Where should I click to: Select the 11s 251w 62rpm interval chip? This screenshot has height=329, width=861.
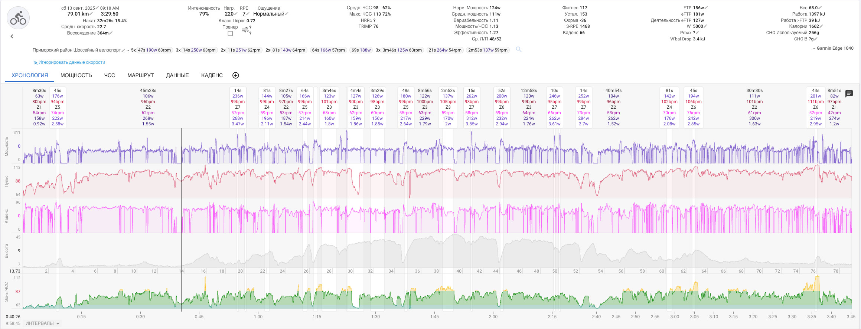[x=244, y=50]
